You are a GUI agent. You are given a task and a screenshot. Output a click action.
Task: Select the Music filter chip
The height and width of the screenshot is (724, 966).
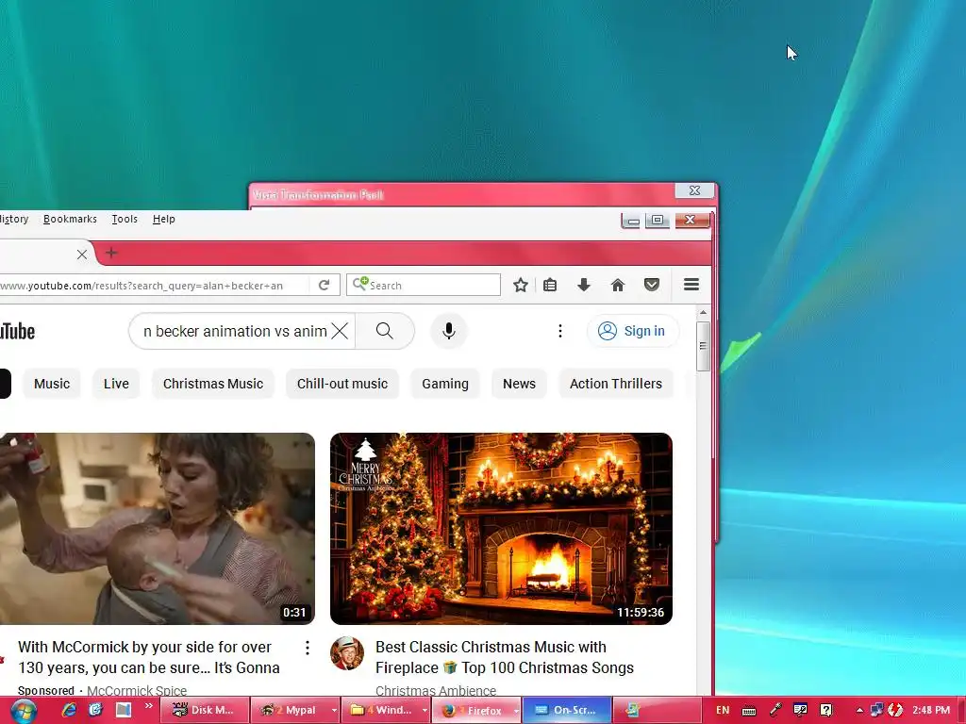pyautogui.click(x=52, y=384)
